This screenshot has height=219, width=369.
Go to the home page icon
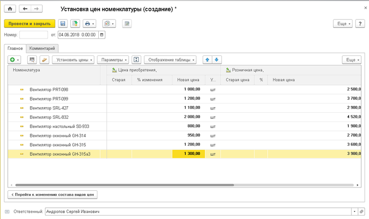[10, 9]
